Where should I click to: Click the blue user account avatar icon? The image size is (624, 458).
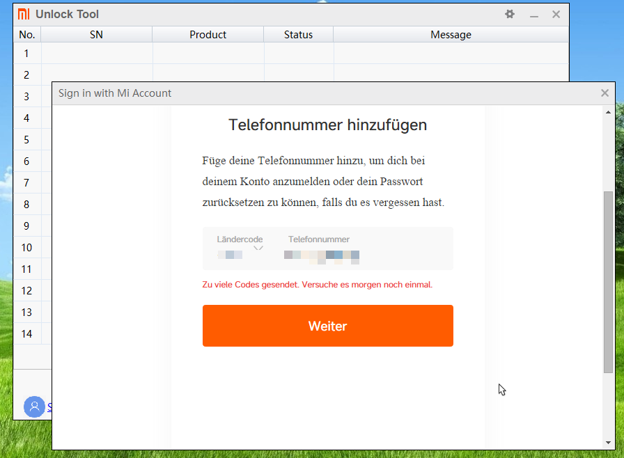(35, 406)
